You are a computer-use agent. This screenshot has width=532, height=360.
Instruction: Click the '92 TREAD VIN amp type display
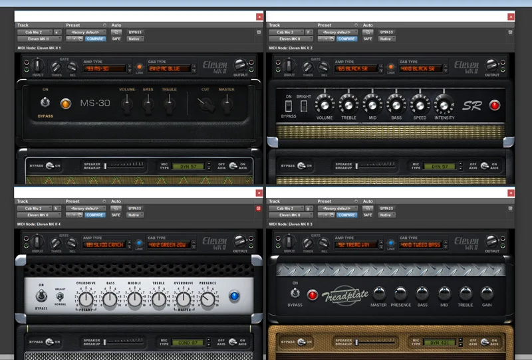tap(356, 244)
